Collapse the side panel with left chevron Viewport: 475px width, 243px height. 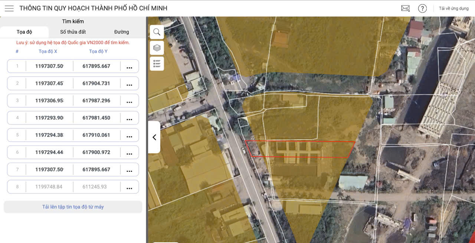[x=154, y=137]
